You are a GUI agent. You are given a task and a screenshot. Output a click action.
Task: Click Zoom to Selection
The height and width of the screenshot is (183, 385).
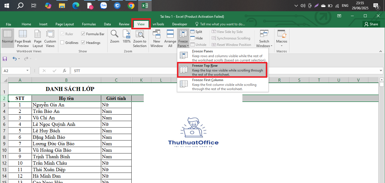pos(140,38)
